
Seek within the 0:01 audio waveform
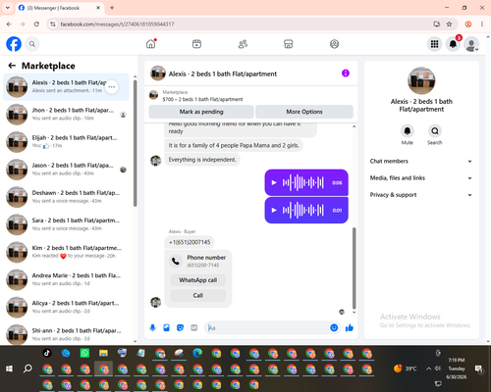(303, 210)
